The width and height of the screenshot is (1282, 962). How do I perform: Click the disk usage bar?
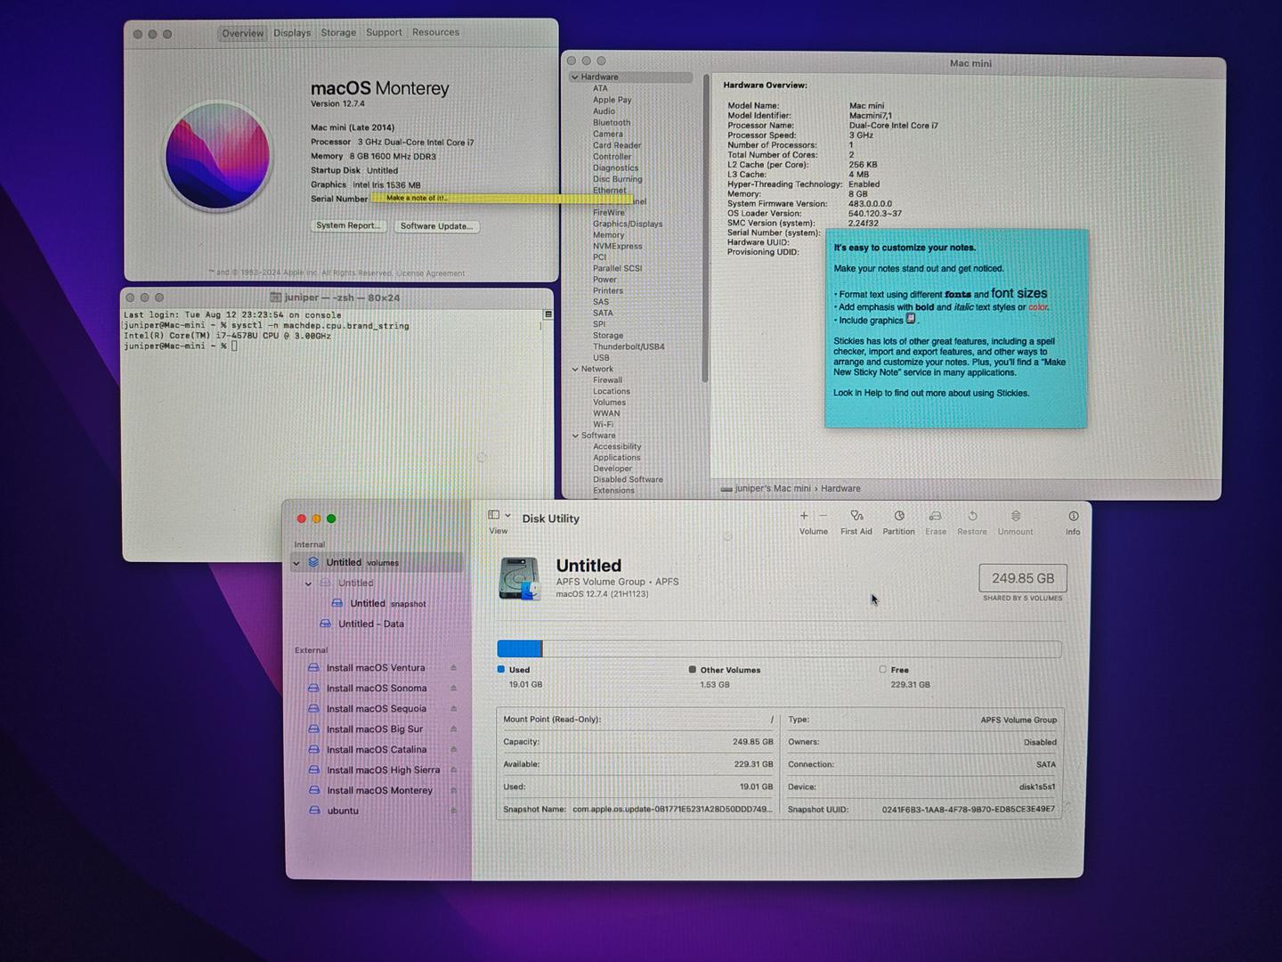coord(779,649)
